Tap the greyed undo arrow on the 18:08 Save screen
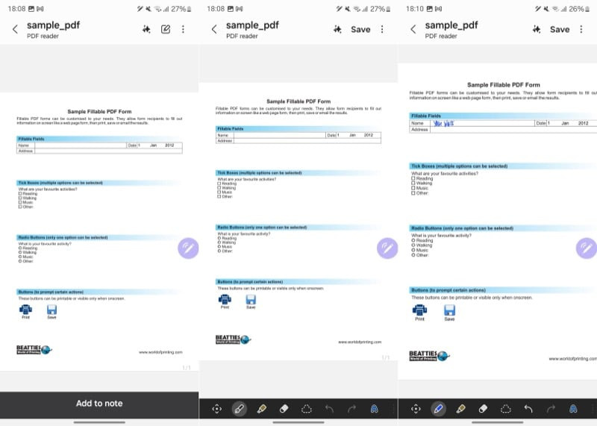597x426 pixels. pyautogui.click(x=329, y=409)
